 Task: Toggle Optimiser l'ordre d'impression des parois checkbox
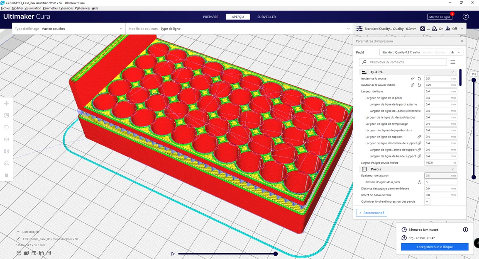427,201
